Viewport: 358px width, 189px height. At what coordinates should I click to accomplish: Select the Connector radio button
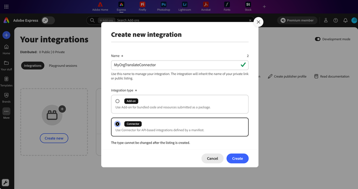(x=117, y=124)
